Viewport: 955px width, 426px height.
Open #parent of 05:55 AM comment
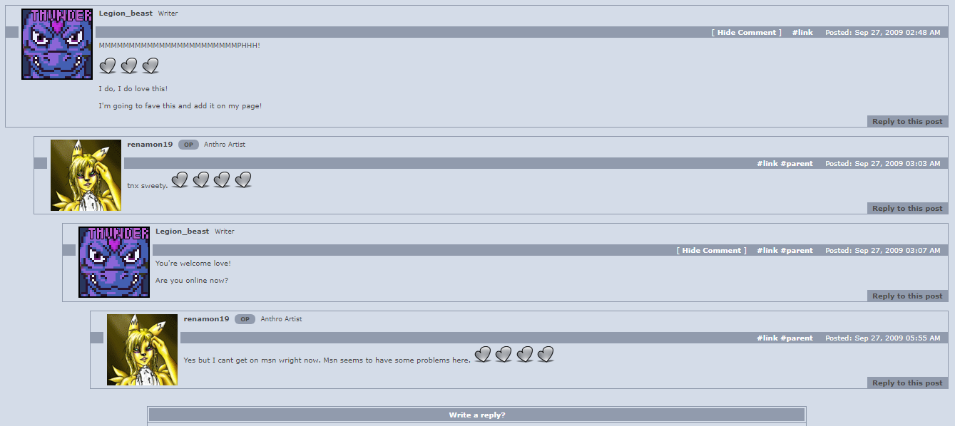(797, 338)
